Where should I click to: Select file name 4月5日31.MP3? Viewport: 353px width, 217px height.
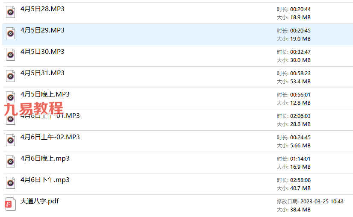point(42,73)
